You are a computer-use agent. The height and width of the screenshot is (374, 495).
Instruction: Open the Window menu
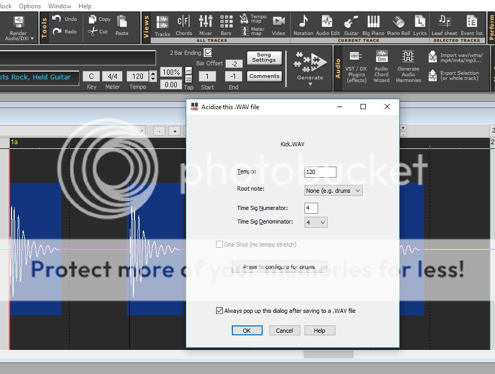59,6
